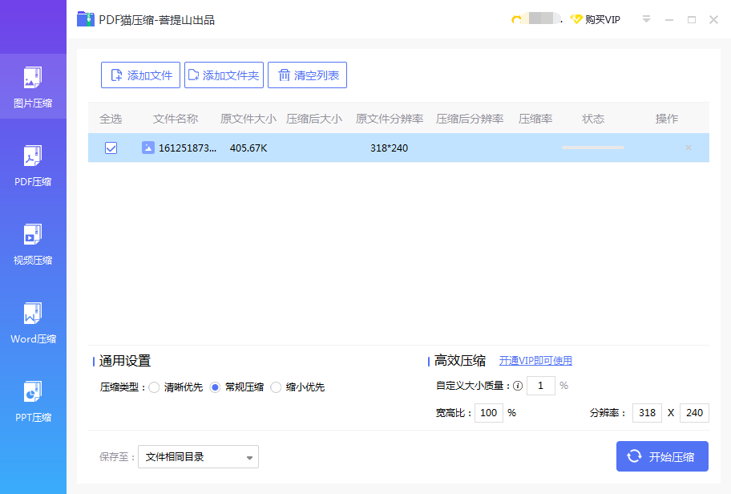731x494 pixels.
Task: Click the image file type icon in row
Action: click(147, 148)
